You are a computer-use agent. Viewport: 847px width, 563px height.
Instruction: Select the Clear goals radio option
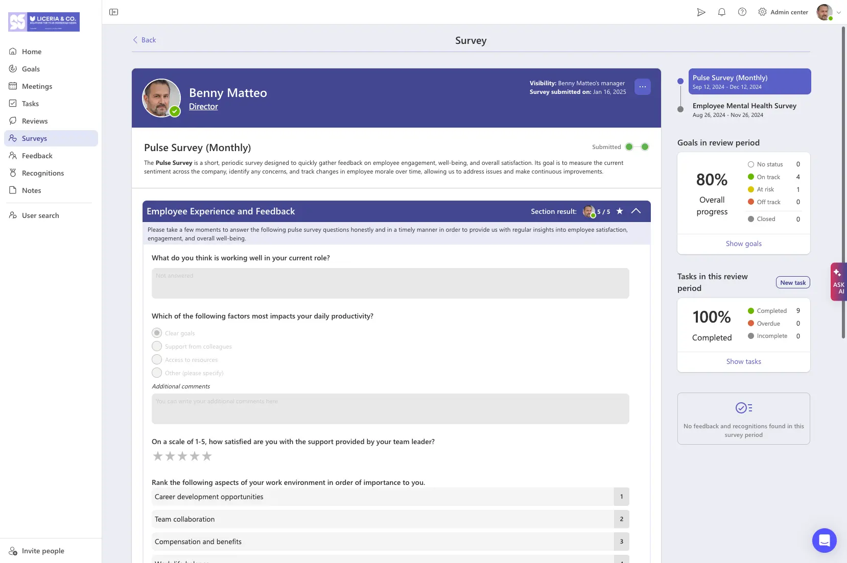tap(156, 333)
